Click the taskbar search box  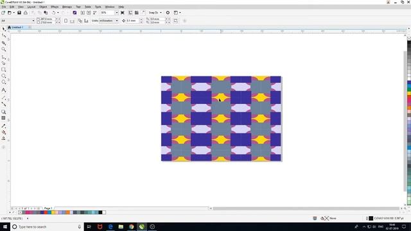(47, 227)
